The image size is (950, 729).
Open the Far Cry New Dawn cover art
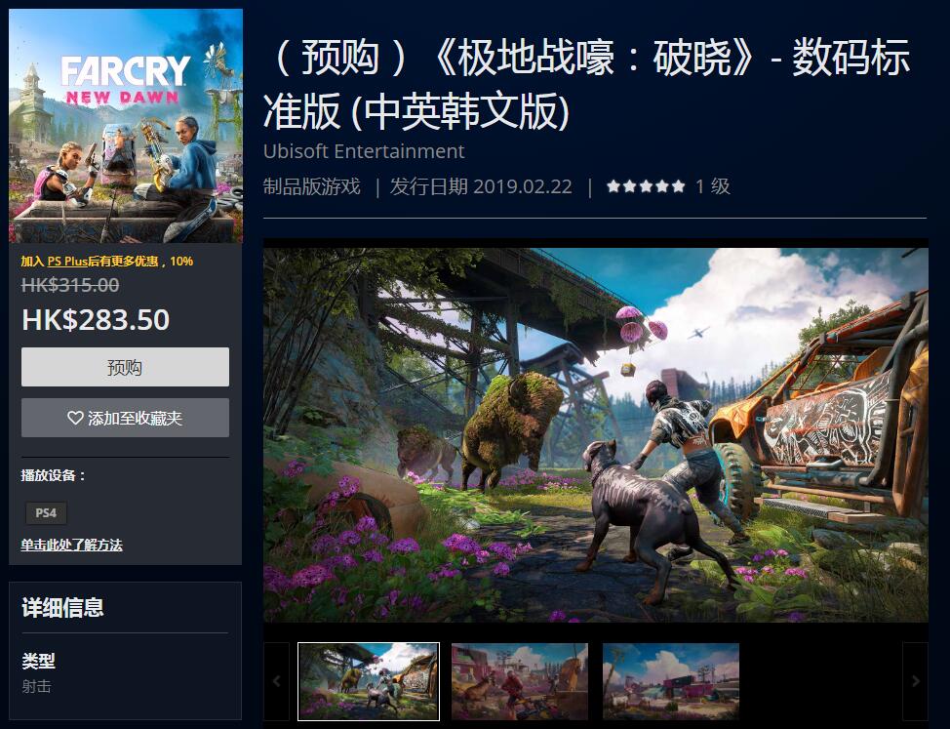point(126,126)
